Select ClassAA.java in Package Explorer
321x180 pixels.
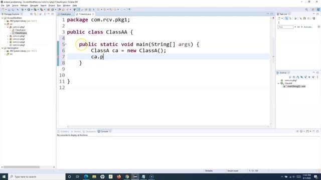21,33
